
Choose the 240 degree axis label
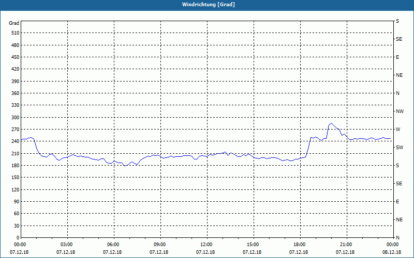pyautogui.click(x=16, y=141)
